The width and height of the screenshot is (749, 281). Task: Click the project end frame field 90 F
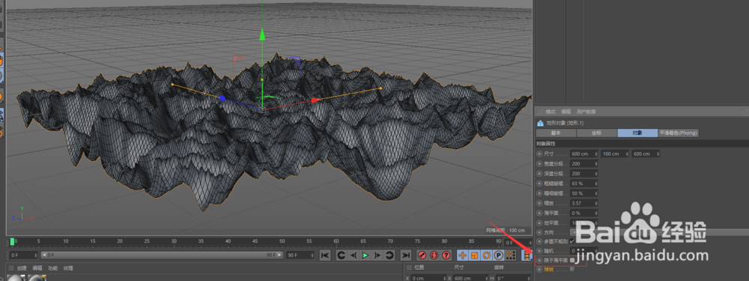tap(300, 256)
